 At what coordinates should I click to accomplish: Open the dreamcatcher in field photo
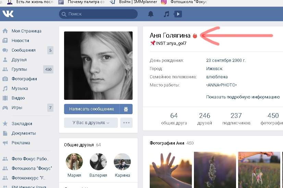click(259, 170)
